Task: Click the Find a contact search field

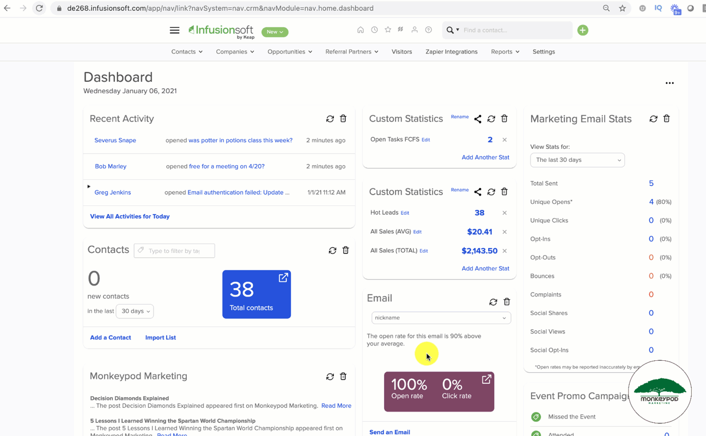Action: [x=515, y=31]
